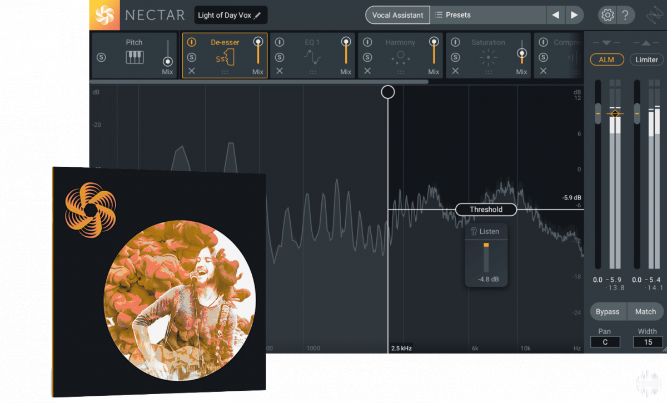
Task: Click the EQ 1 module drag handle
Action: 313,72
